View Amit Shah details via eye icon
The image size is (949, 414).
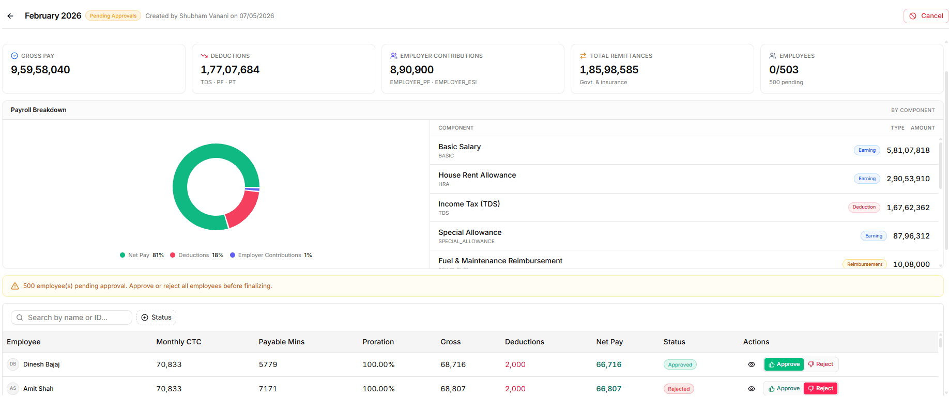coord(752,389)
